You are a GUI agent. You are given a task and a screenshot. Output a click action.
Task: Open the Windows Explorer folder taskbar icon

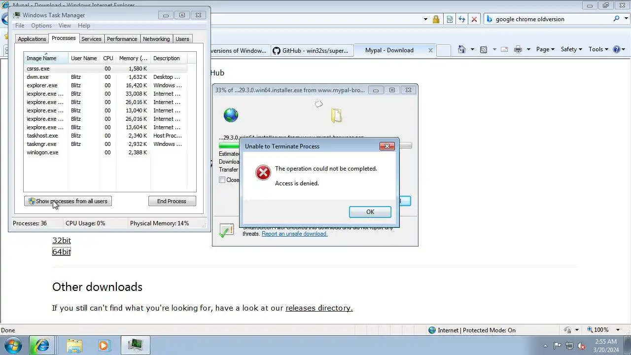click(74, 345)
